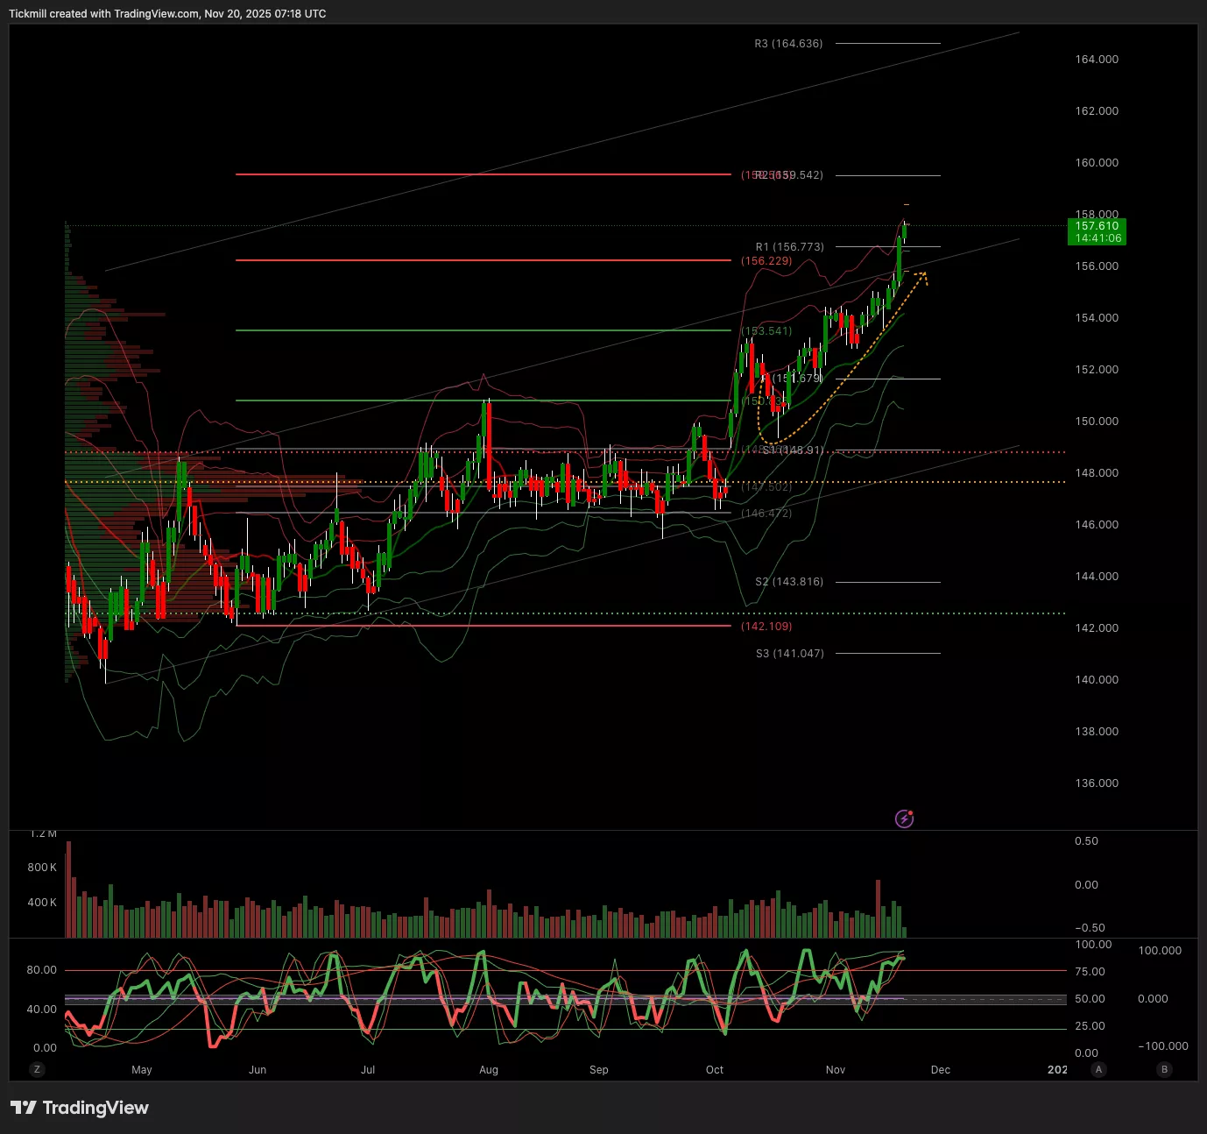Click the purple lightning bolt icon
Screen dimensions: 1207x1134
pos(904,819)
